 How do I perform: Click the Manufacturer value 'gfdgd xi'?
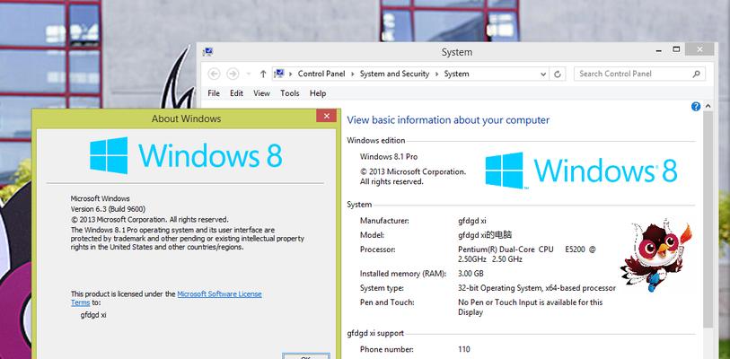tap(472, 221)
